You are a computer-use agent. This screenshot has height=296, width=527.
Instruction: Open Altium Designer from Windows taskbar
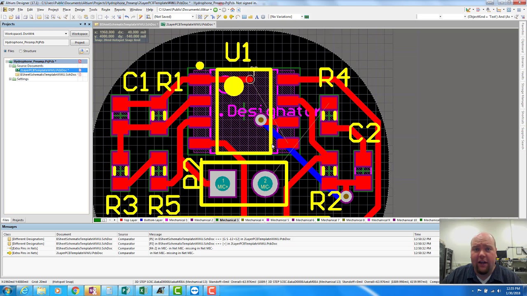[160, 291]
